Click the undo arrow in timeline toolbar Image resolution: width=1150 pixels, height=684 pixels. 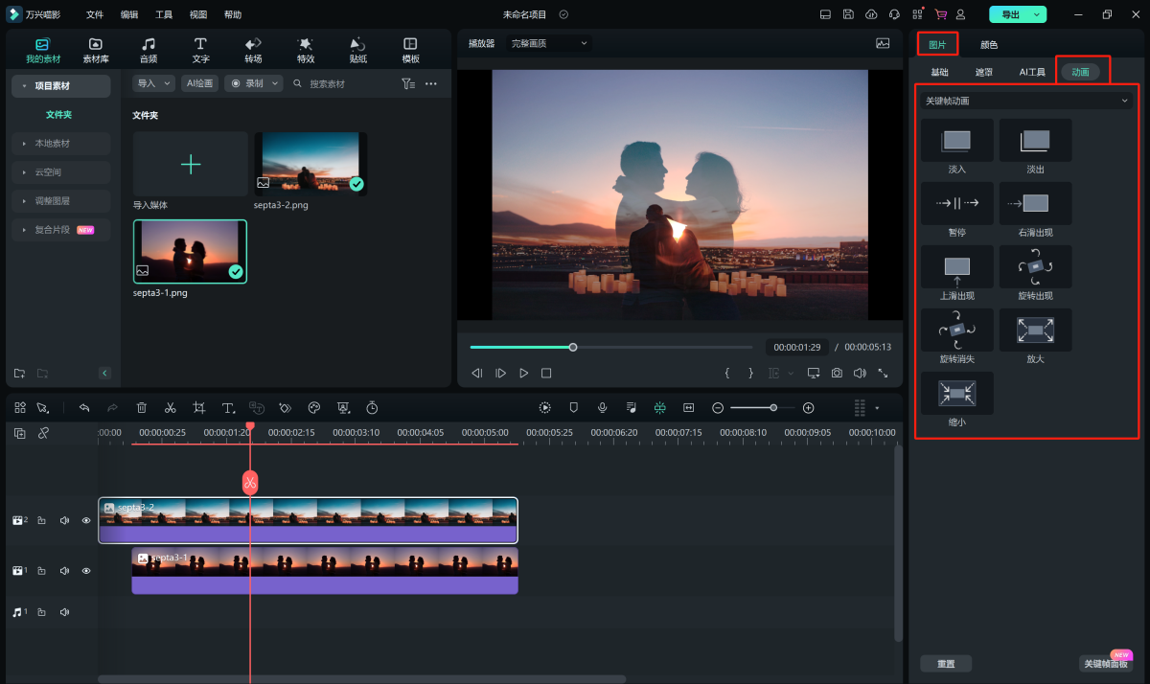(84, 408)
